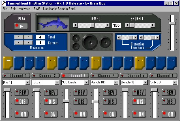Image resolution: width=180 pixels, height=121 pixels.
Task: Lower Feedback with its left arrow
Action: pos(141,38)
